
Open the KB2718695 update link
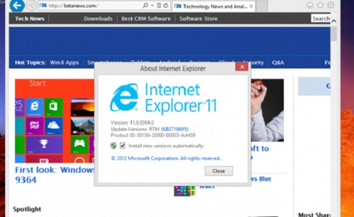click(x=175, y=129)
